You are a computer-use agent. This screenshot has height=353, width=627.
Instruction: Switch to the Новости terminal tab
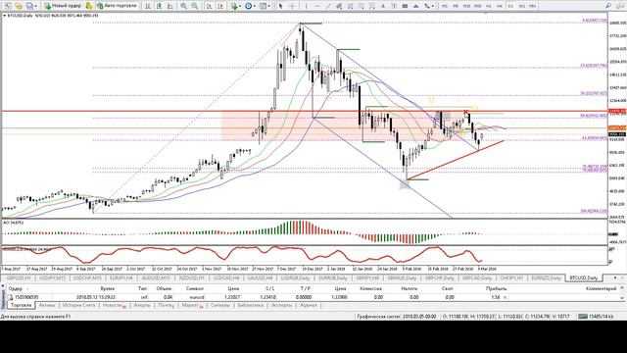tap(114, 305)
